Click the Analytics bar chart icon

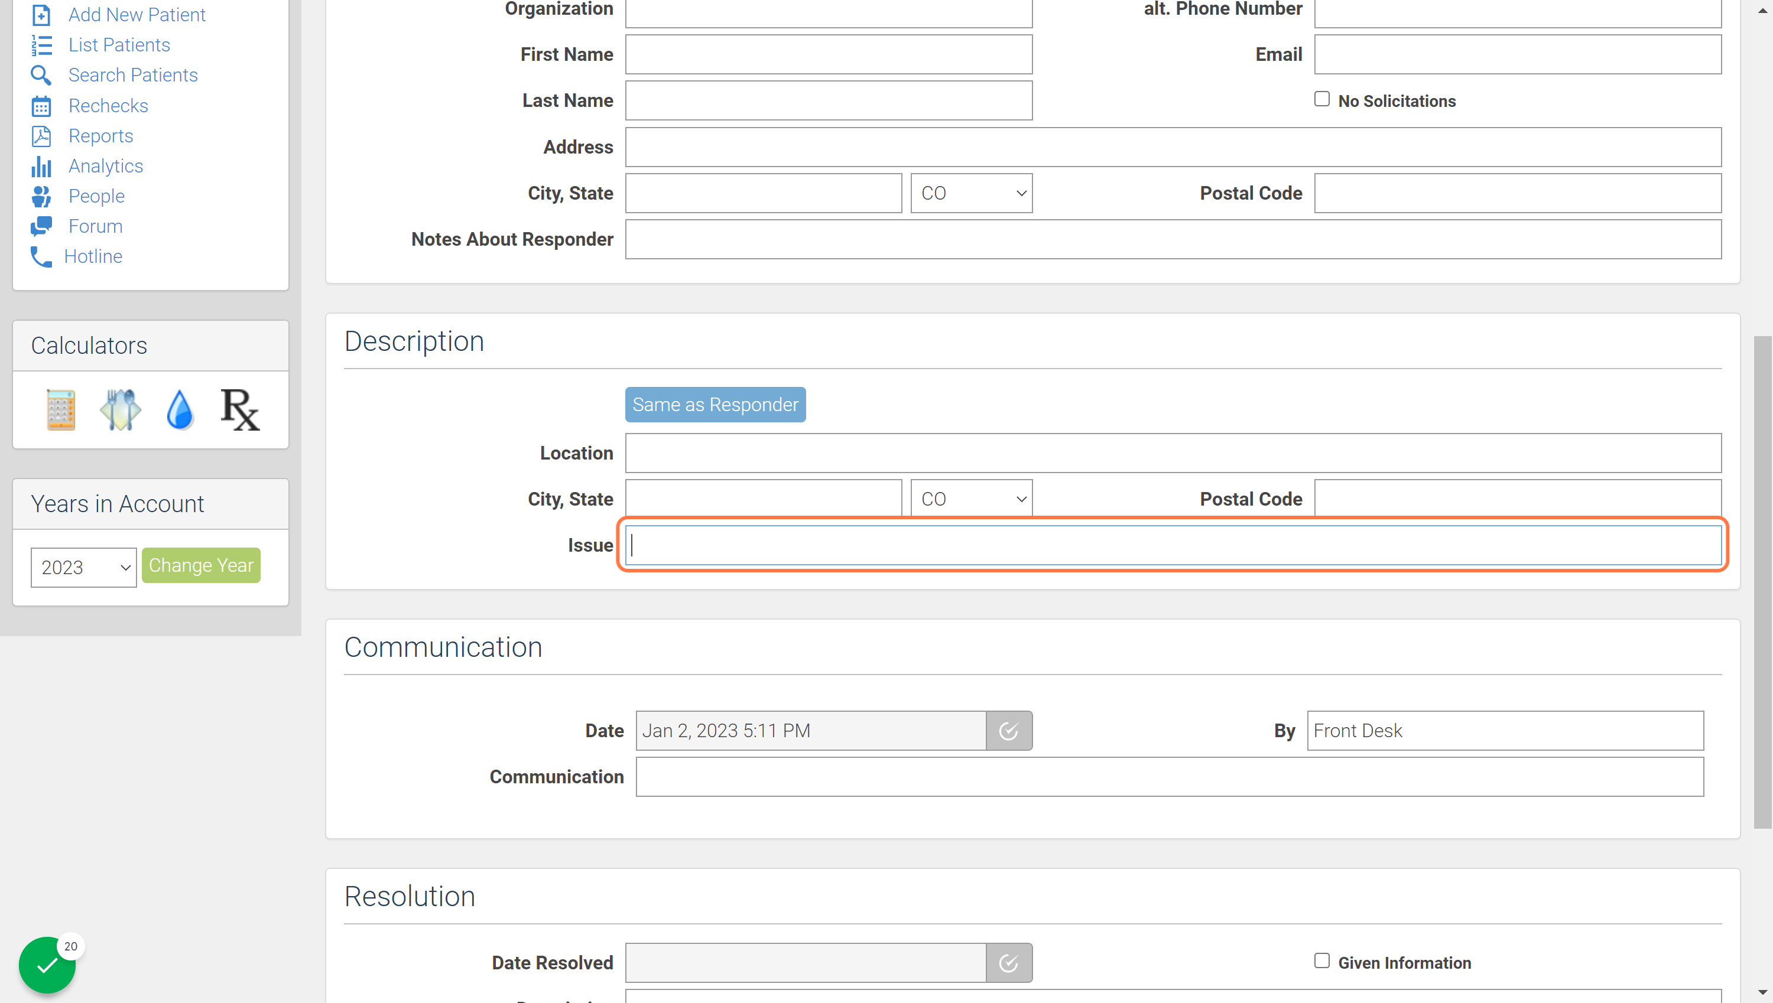(x=41, y=166)
